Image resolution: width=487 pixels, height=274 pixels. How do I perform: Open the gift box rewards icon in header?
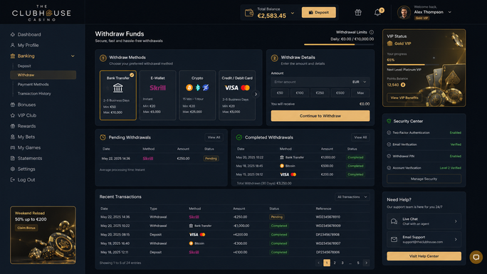coord(358,12)
